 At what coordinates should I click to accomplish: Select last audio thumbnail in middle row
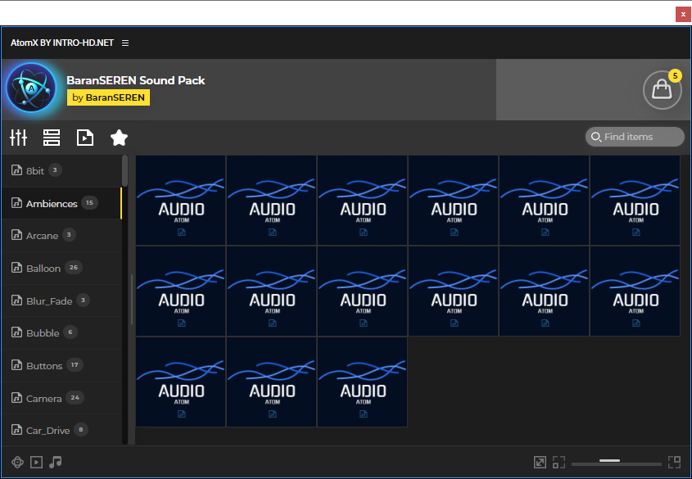[x=635, y=291]
